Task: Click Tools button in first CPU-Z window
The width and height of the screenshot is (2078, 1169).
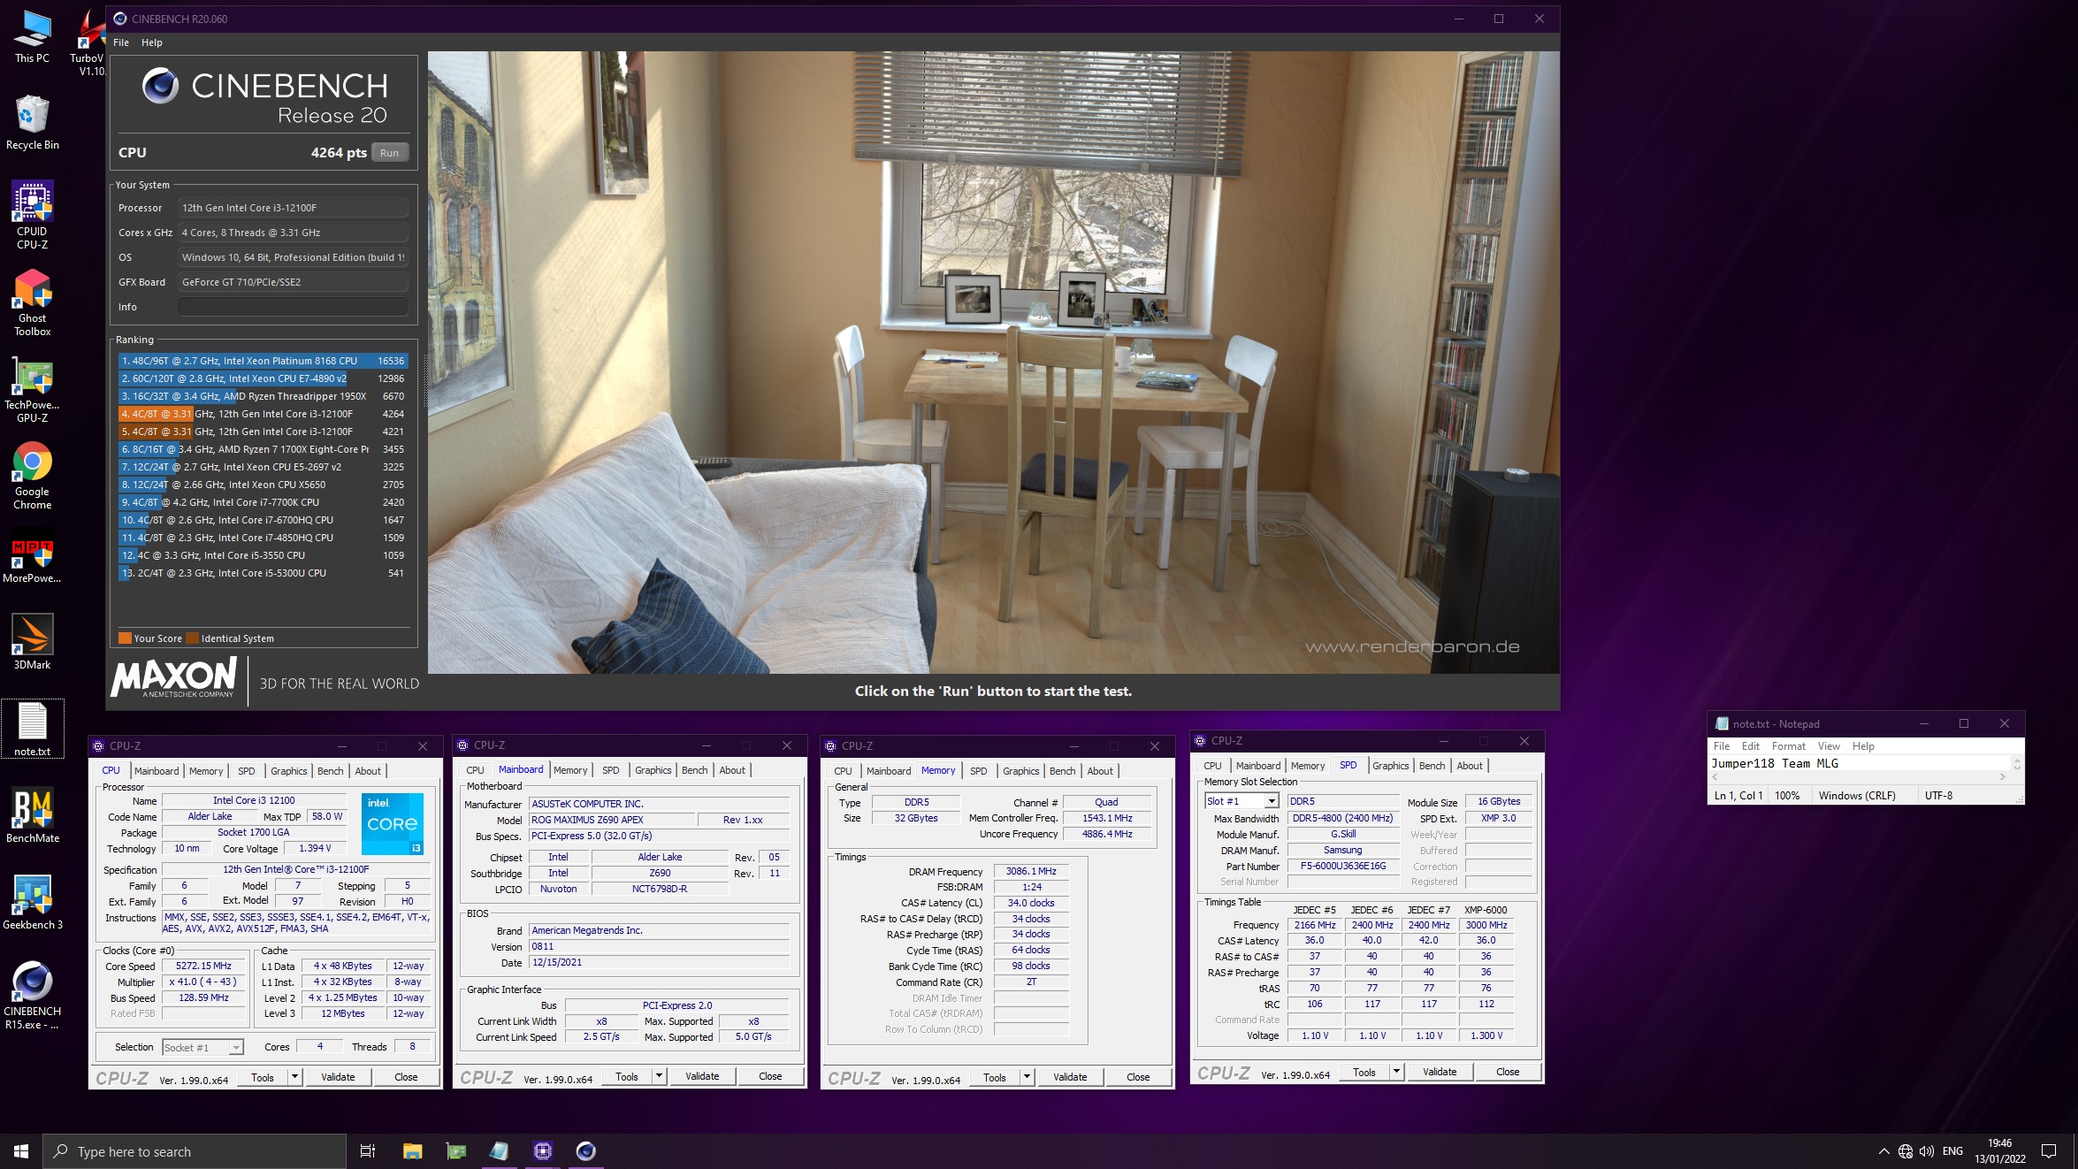Action: pos(263,1077)
